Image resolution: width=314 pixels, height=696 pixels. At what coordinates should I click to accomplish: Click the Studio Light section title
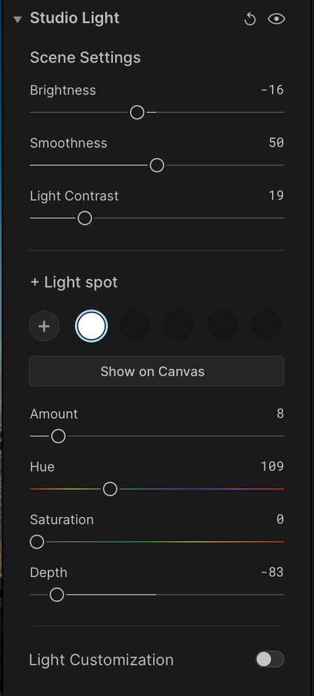74,18
